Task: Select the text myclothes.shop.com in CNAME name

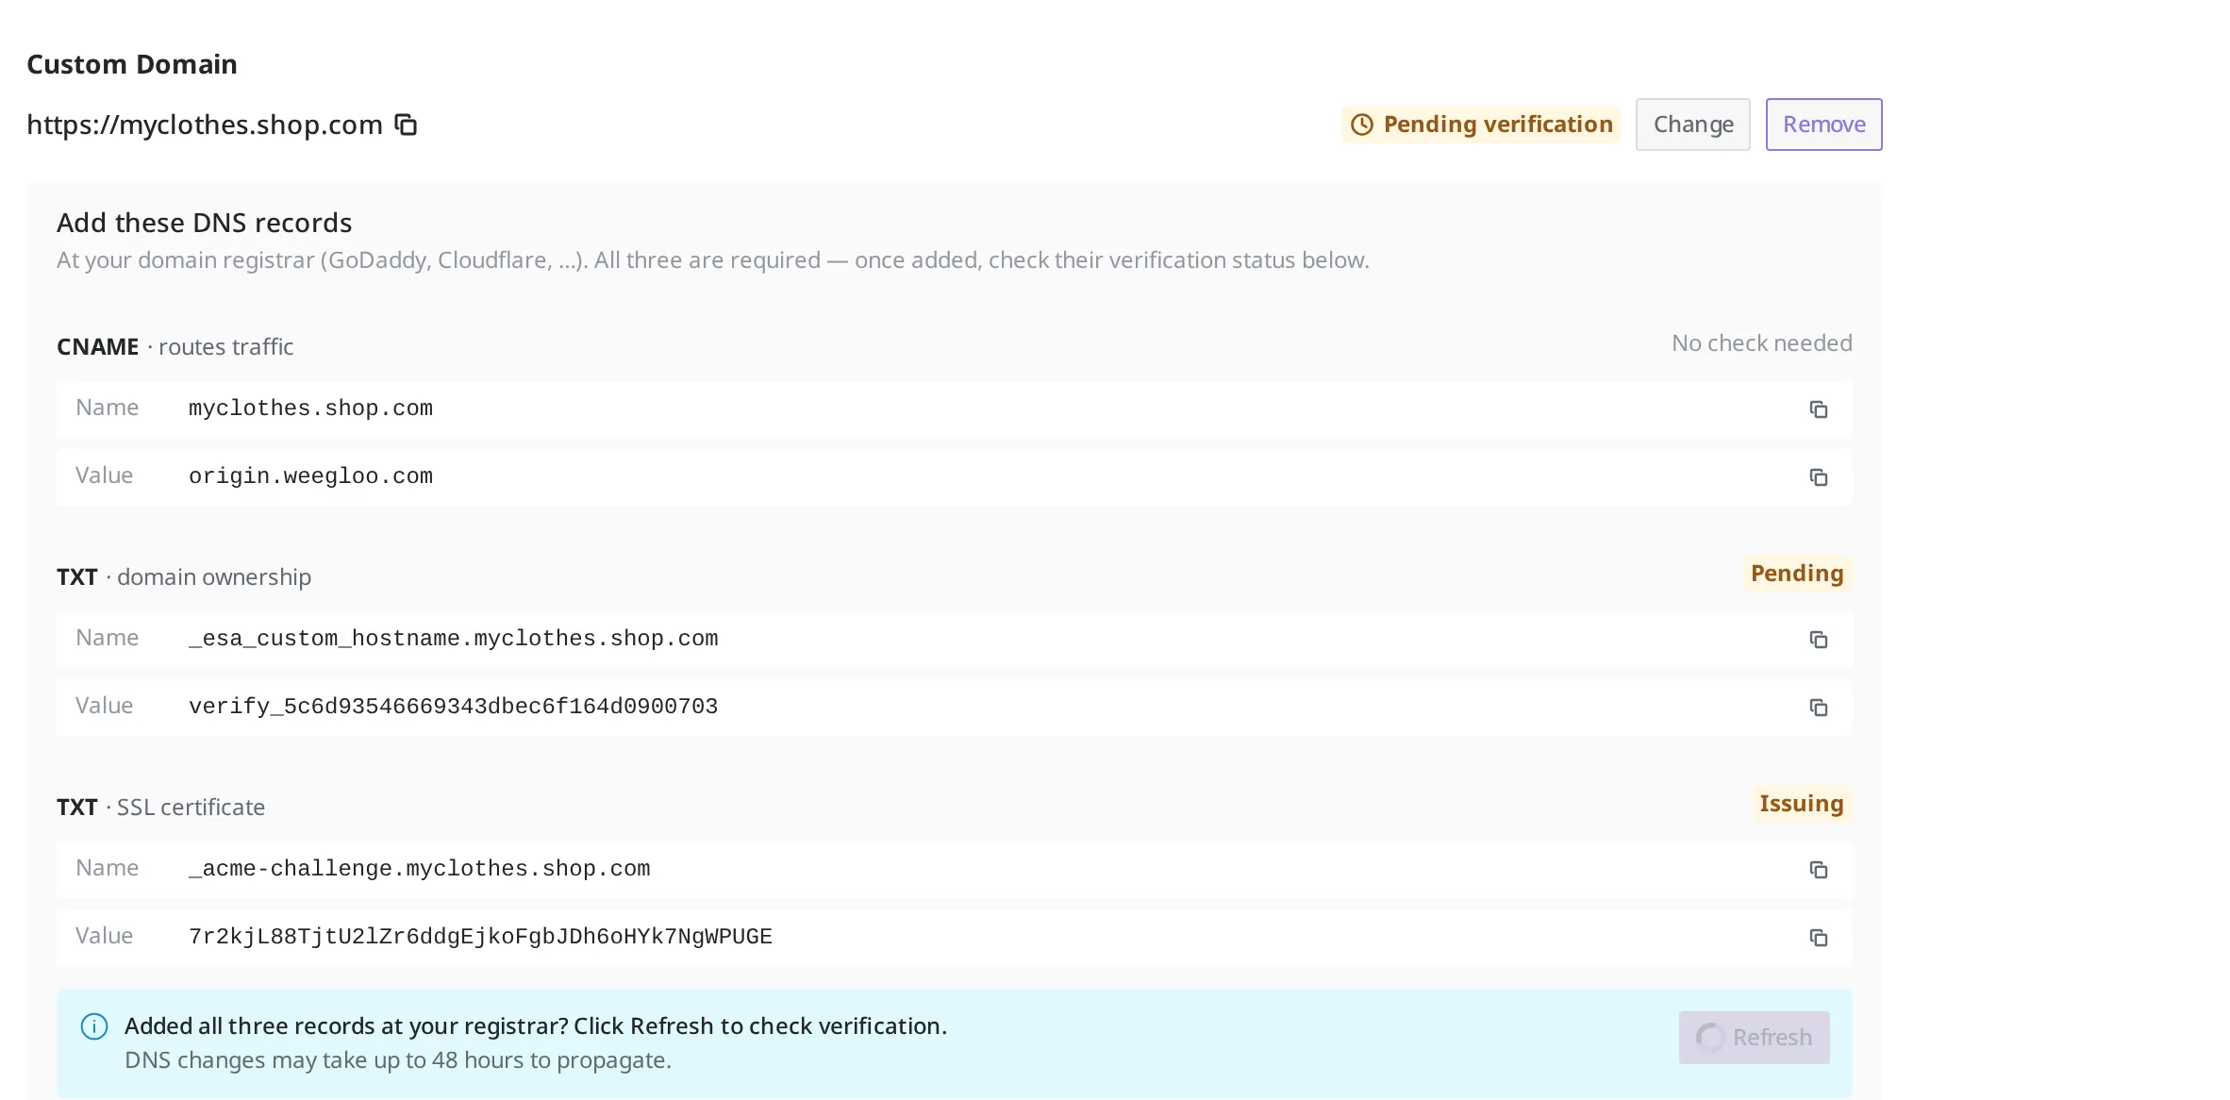Action: point(310,408)
